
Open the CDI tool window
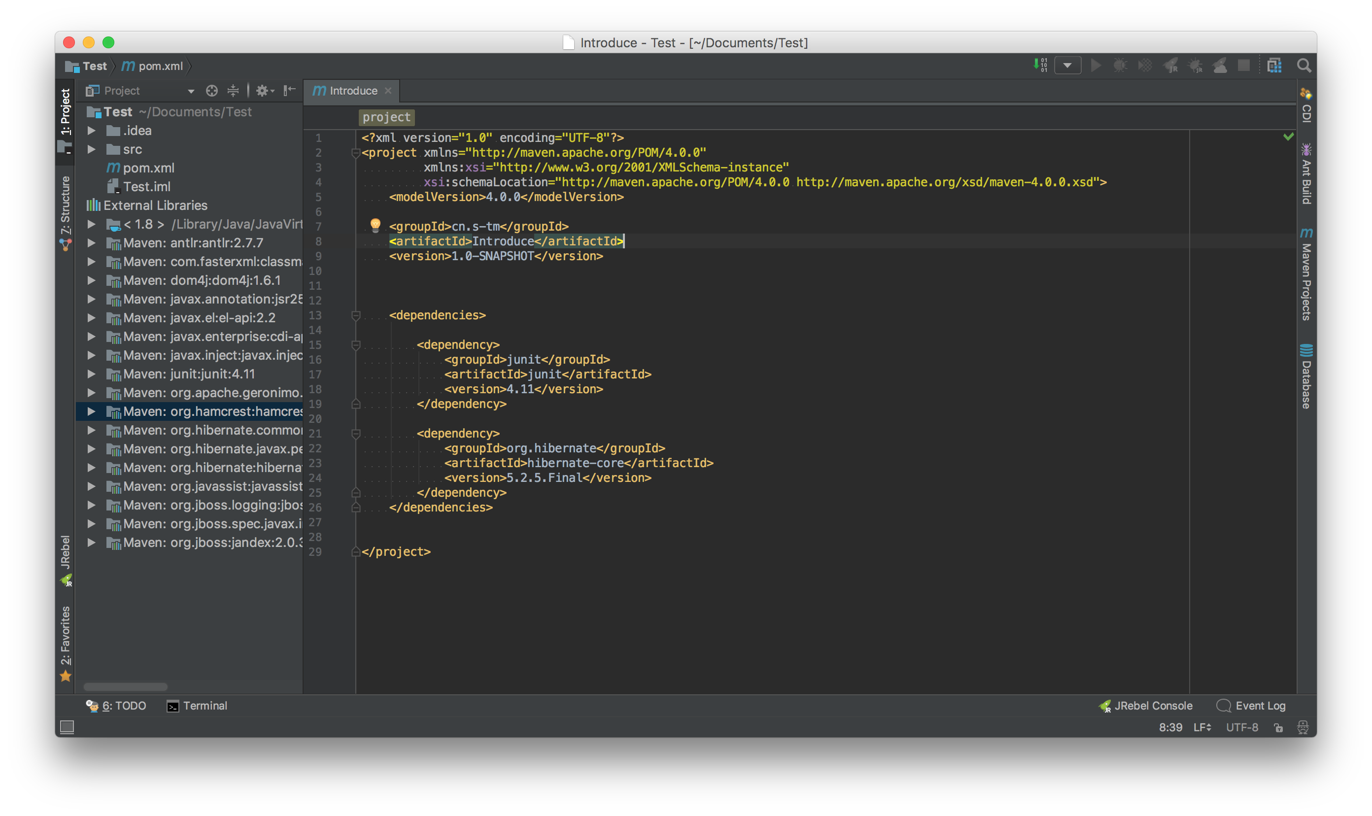click(x=1306, y=105)
